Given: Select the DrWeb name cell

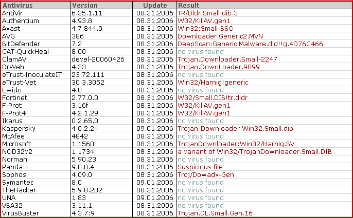Looking at the screenshot, I should (13, 67).
